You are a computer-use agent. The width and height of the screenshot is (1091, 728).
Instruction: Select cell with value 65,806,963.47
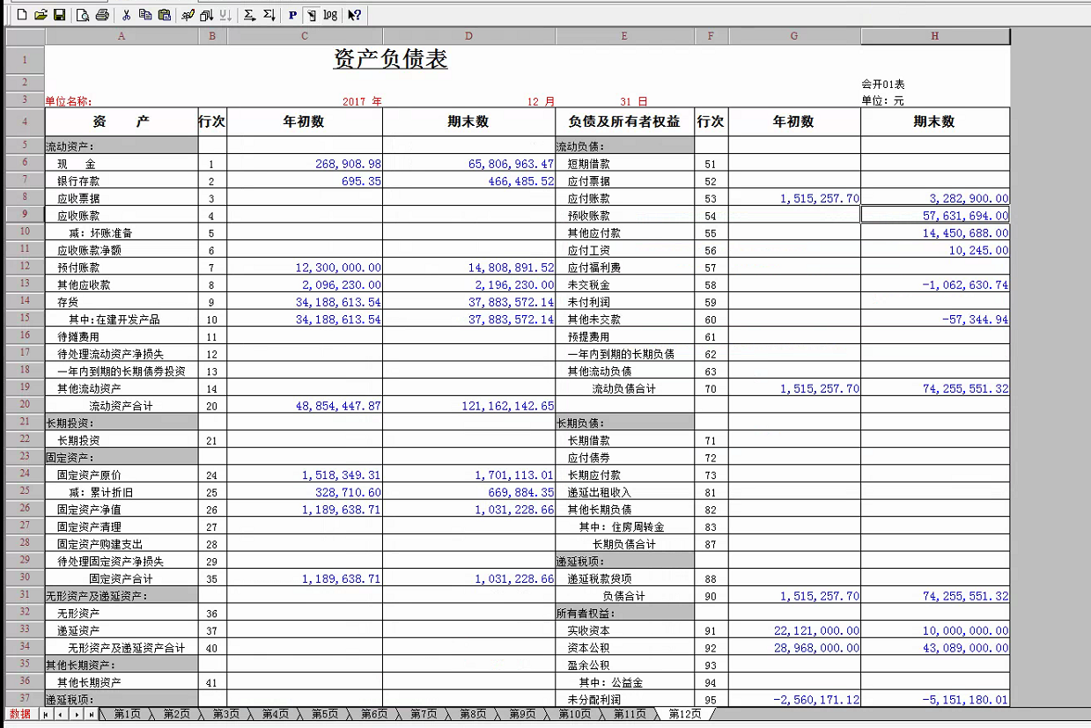(x=469, y=164)
